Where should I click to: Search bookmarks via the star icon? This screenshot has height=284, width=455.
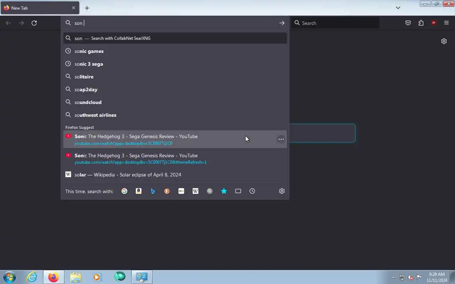click(x=224, y=191)
